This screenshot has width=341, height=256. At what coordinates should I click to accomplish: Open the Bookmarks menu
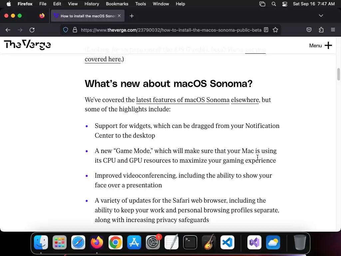[117, 4]
